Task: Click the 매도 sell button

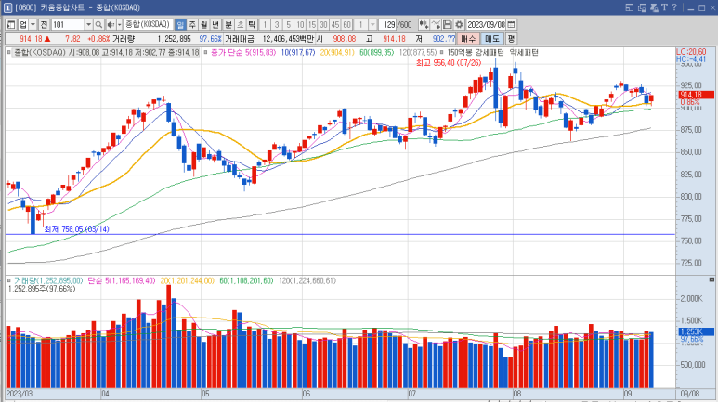Action: (x=491, y=39)
